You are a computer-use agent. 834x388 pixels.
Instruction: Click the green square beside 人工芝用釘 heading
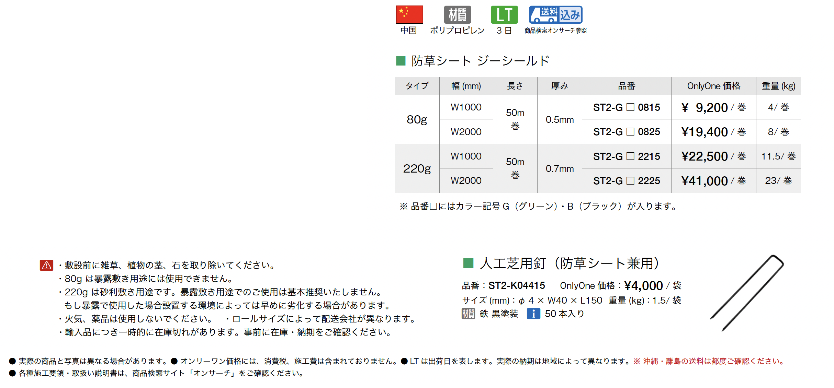pyautogui.click(x=468, y=263)
